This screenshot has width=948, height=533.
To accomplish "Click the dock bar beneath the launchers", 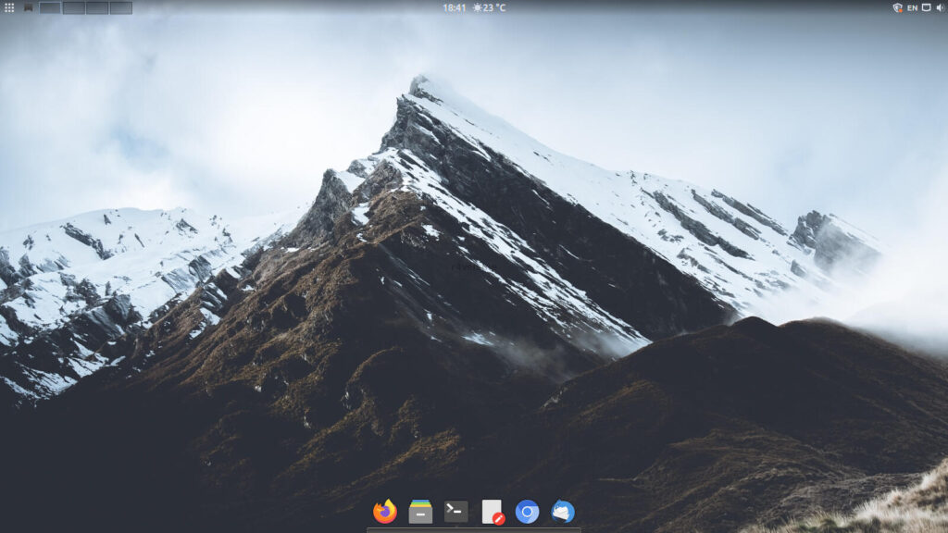I will 473,530.
